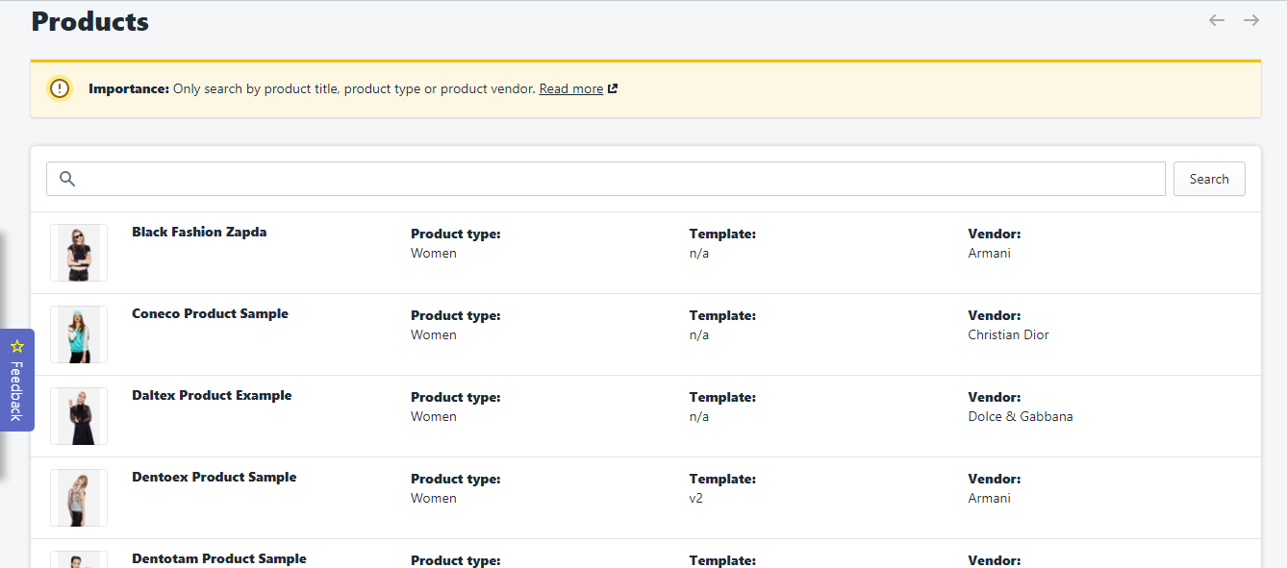The width and height of the screenshot is (1287, 568).
Task: Click the back arrow icon
Action: click(1217, 20)
